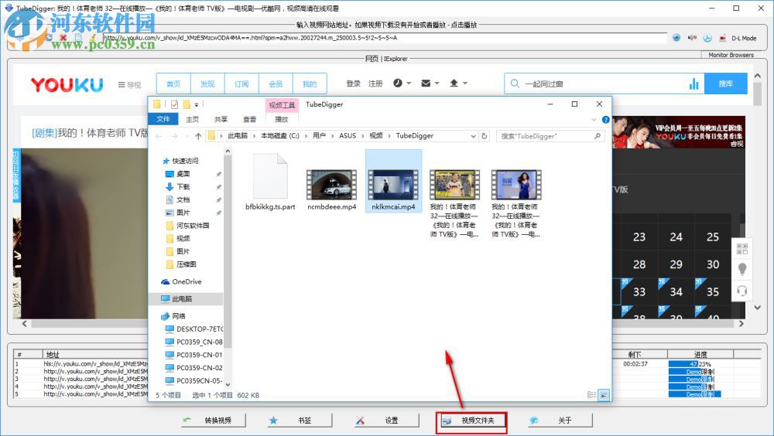Click the Explorer help question mark icon
This screenshot has width=774, height=436.
pos(606,120)
